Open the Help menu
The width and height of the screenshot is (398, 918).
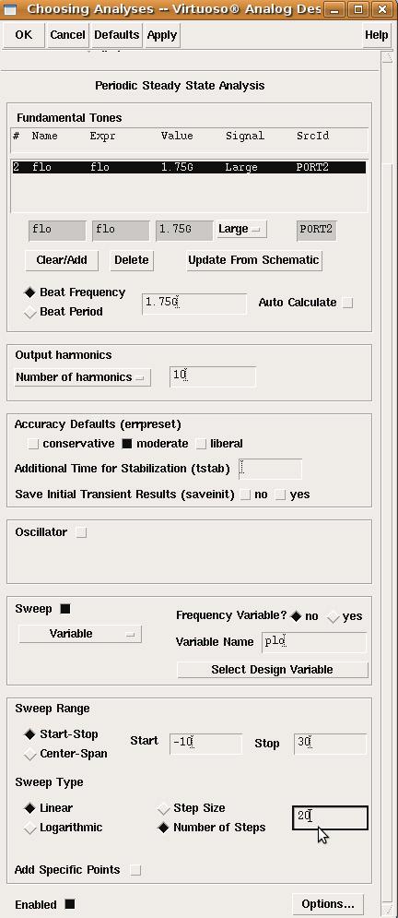coord(377,35)
